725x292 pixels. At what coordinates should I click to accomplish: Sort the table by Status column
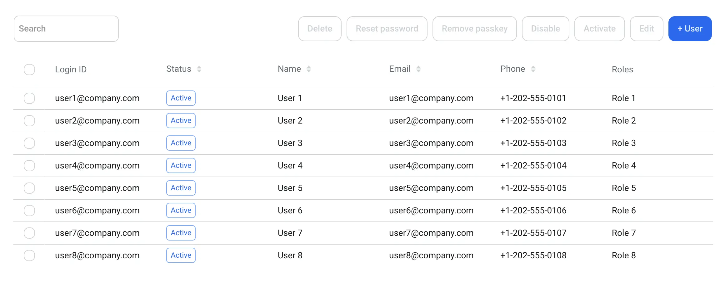[x=183, y=69]
